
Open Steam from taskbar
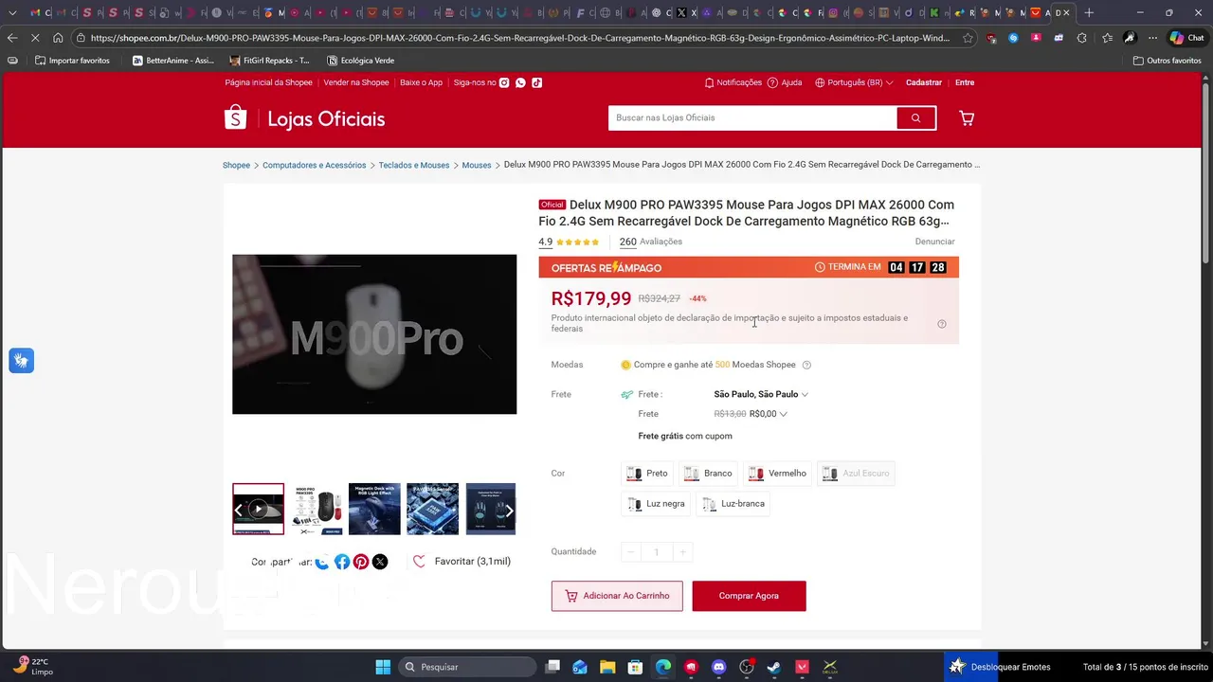[773, 667]
